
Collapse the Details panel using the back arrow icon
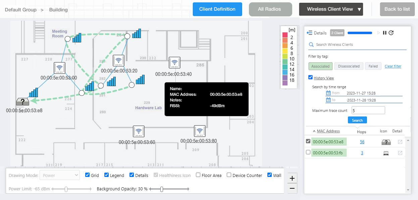tap(310, 33)
